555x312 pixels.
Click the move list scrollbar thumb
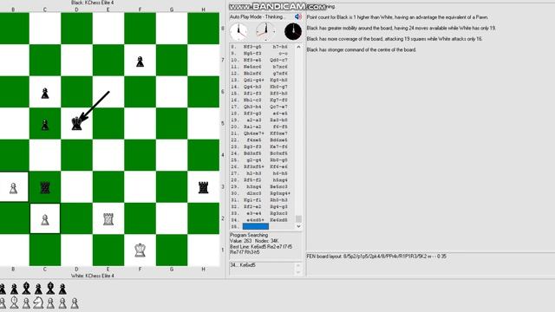click(x=298, y=218)
